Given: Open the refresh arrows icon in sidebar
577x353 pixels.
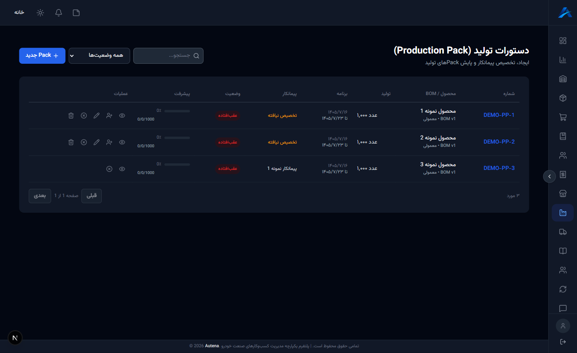Looking at the screenshot, I should 563,289.
